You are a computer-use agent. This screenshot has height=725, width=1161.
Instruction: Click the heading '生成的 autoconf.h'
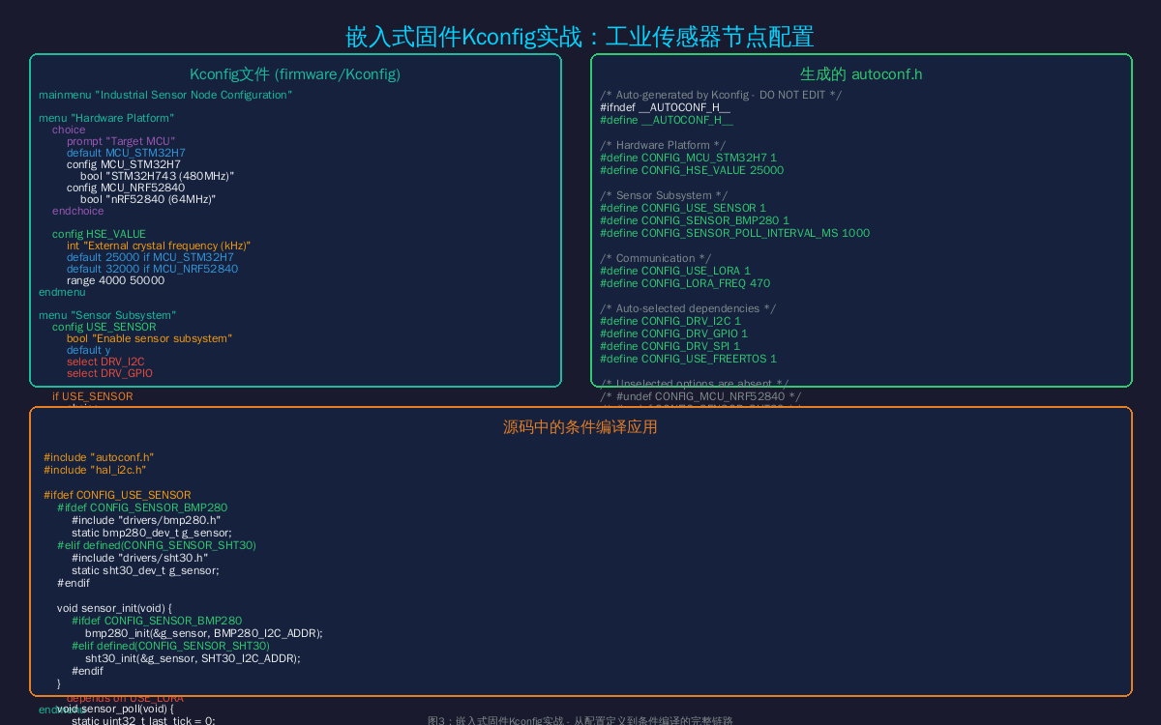click(x=861, y=74)
